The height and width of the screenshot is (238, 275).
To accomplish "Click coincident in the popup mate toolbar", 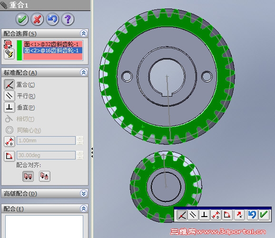I will [182, 215].
